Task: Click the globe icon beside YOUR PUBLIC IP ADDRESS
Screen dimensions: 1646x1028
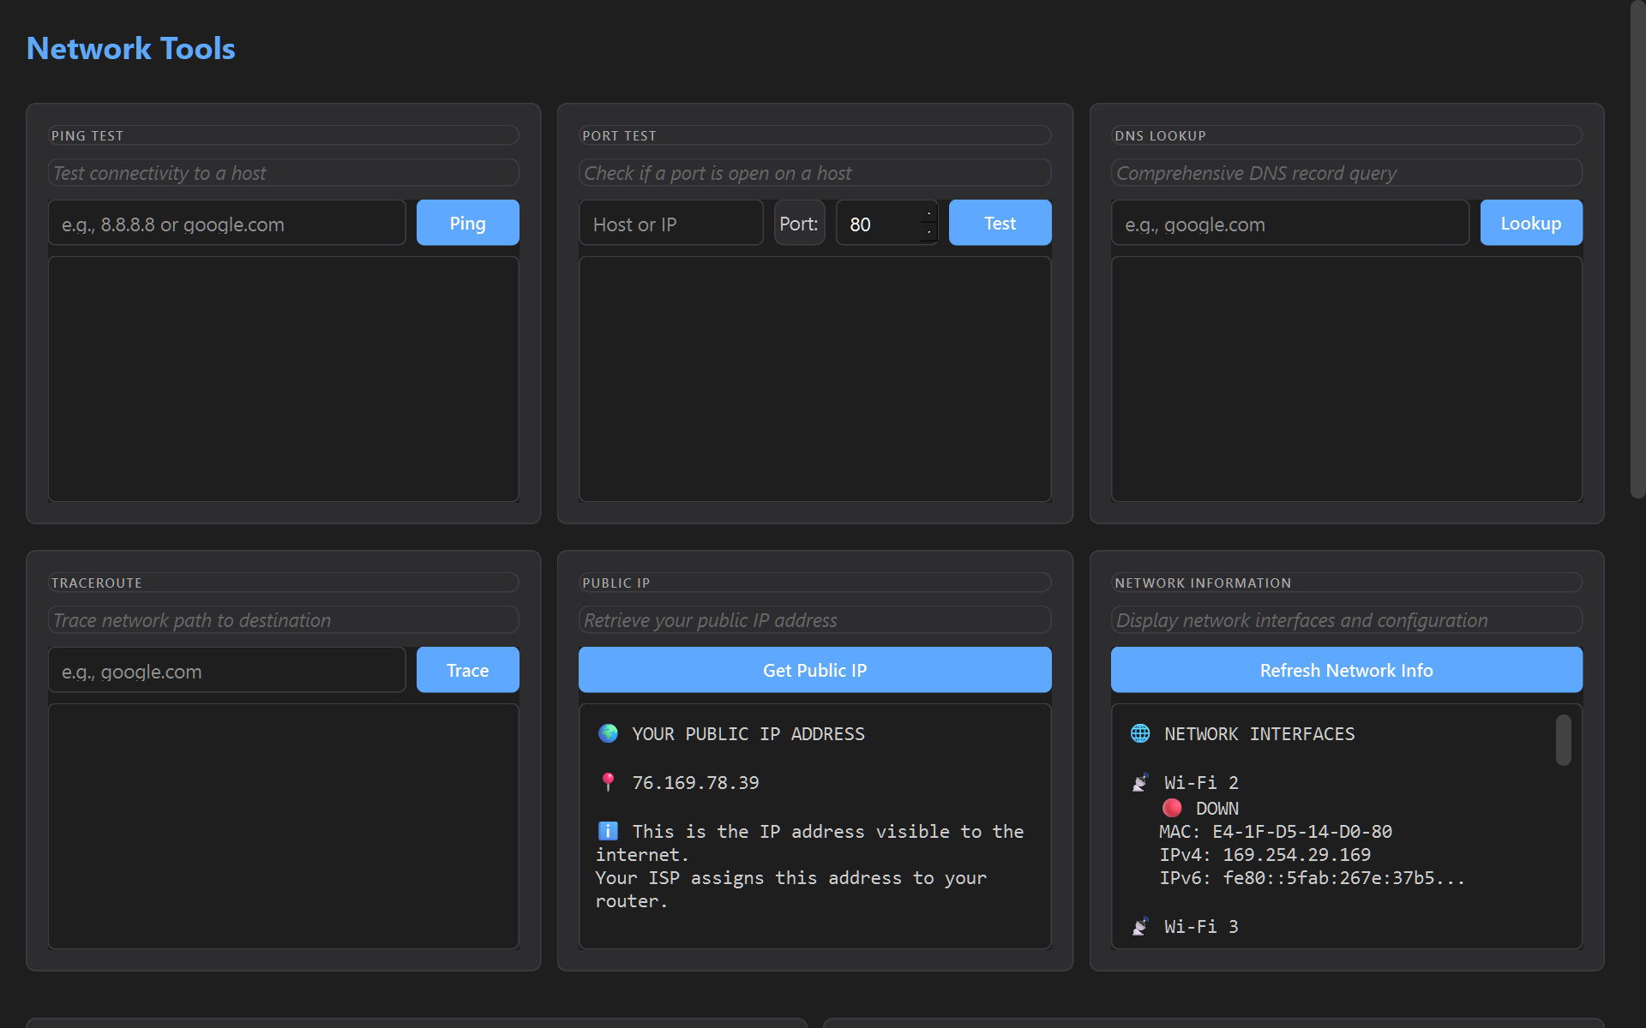Action: click(608, 733)
